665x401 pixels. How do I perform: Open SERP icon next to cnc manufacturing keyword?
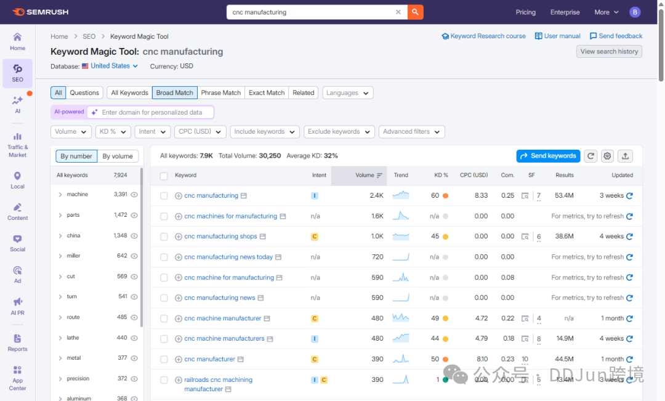tap(244, 196)
